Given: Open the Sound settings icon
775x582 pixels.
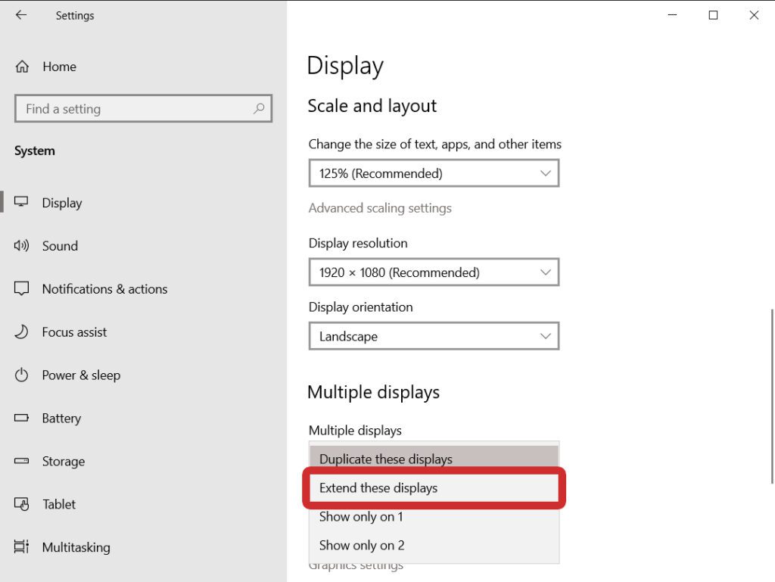Looking at the screenshot, I should pyautogui.click(x=21, y=245).
